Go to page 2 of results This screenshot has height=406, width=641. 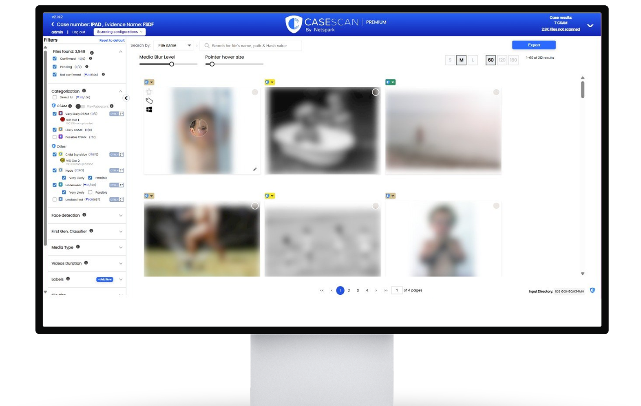349,290
